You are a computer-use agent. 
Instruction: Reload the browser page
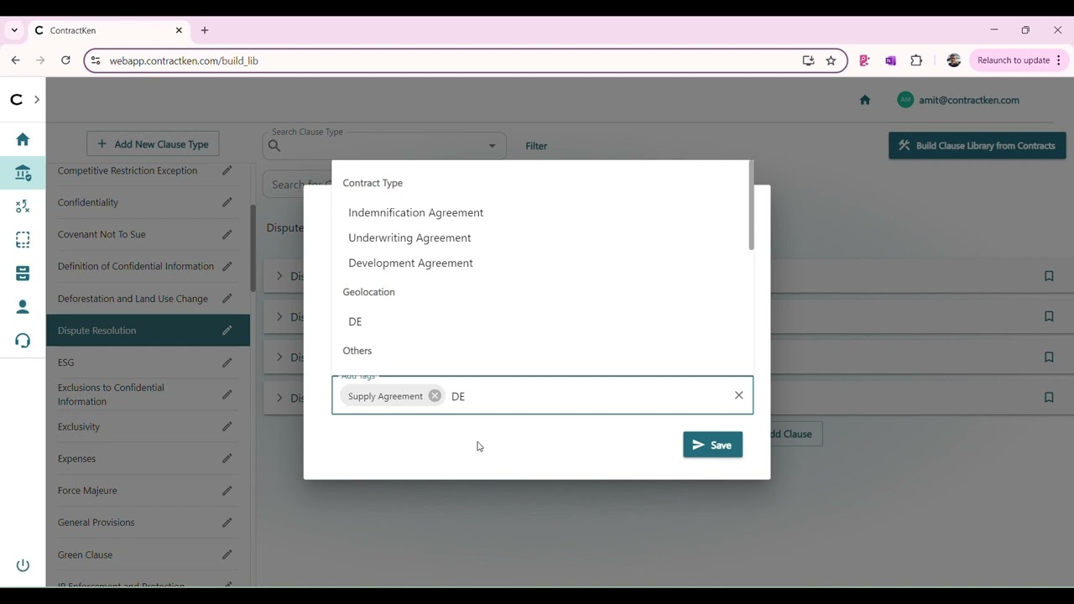(65, 60)
